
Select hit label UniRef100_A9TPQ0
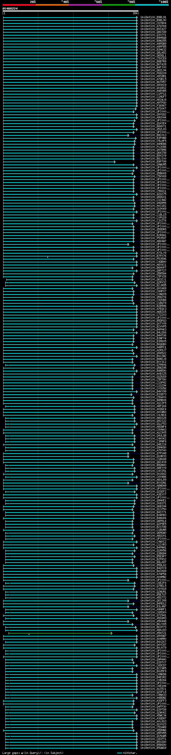point(153,103)
